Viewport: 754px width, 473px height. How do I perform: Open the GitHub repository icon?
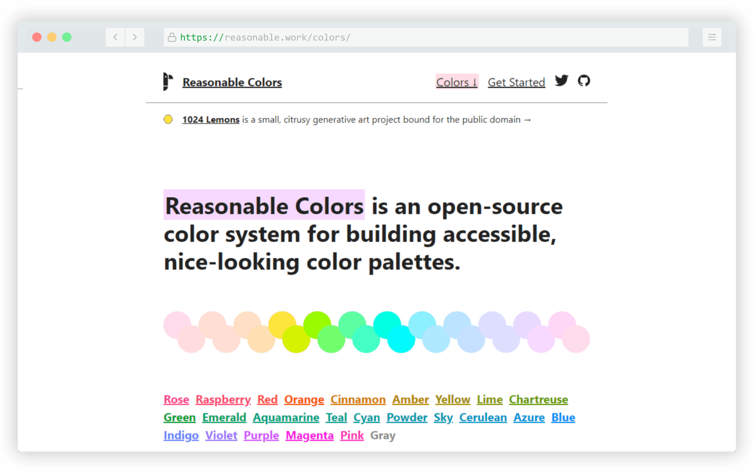[x=584, y=81]
